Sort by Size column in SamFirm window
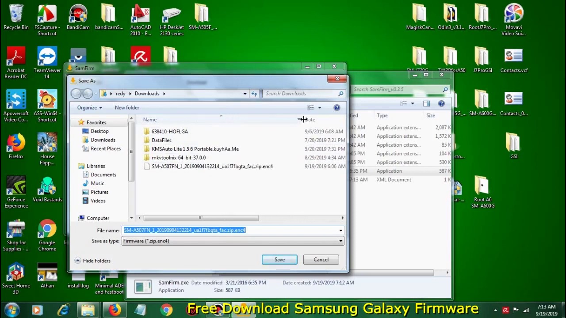Screen dimensions: 566x318 (430, 116)
